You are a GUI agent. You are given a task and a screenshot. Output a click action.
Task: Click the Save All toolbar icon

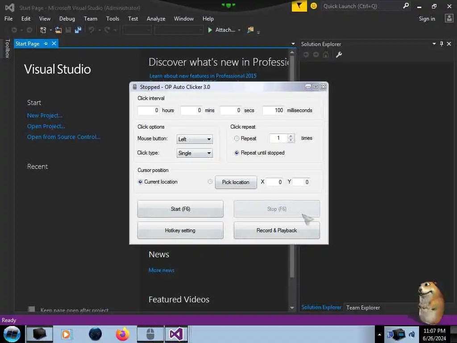click(x=78, y=30)
